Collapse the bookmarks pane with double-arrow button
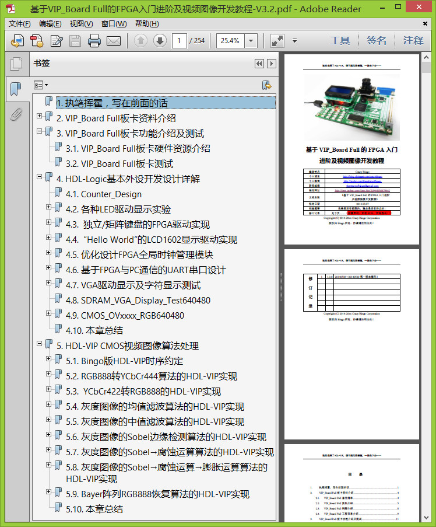The width and height of the screenshot is (436, 527). pyautogui.click(x=259, y=64)
